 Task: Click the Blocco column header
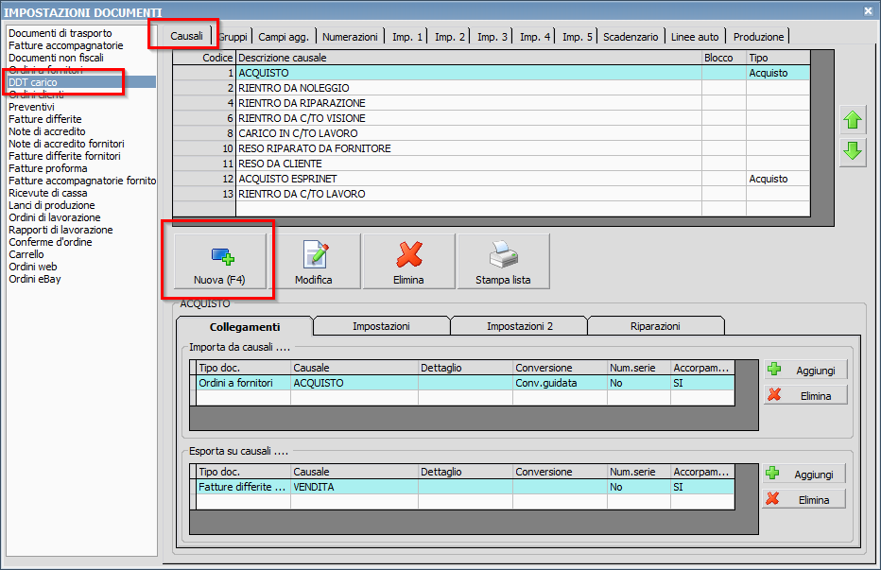[724, 58]
